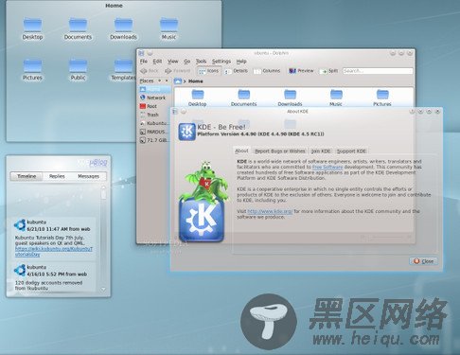Open the Downloads folder in Home widget
Image resolution: width=460 pixels, height=355 pixels.
coord(123,28)
